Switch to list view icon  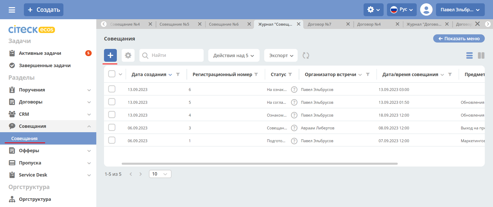coord(469,55)
